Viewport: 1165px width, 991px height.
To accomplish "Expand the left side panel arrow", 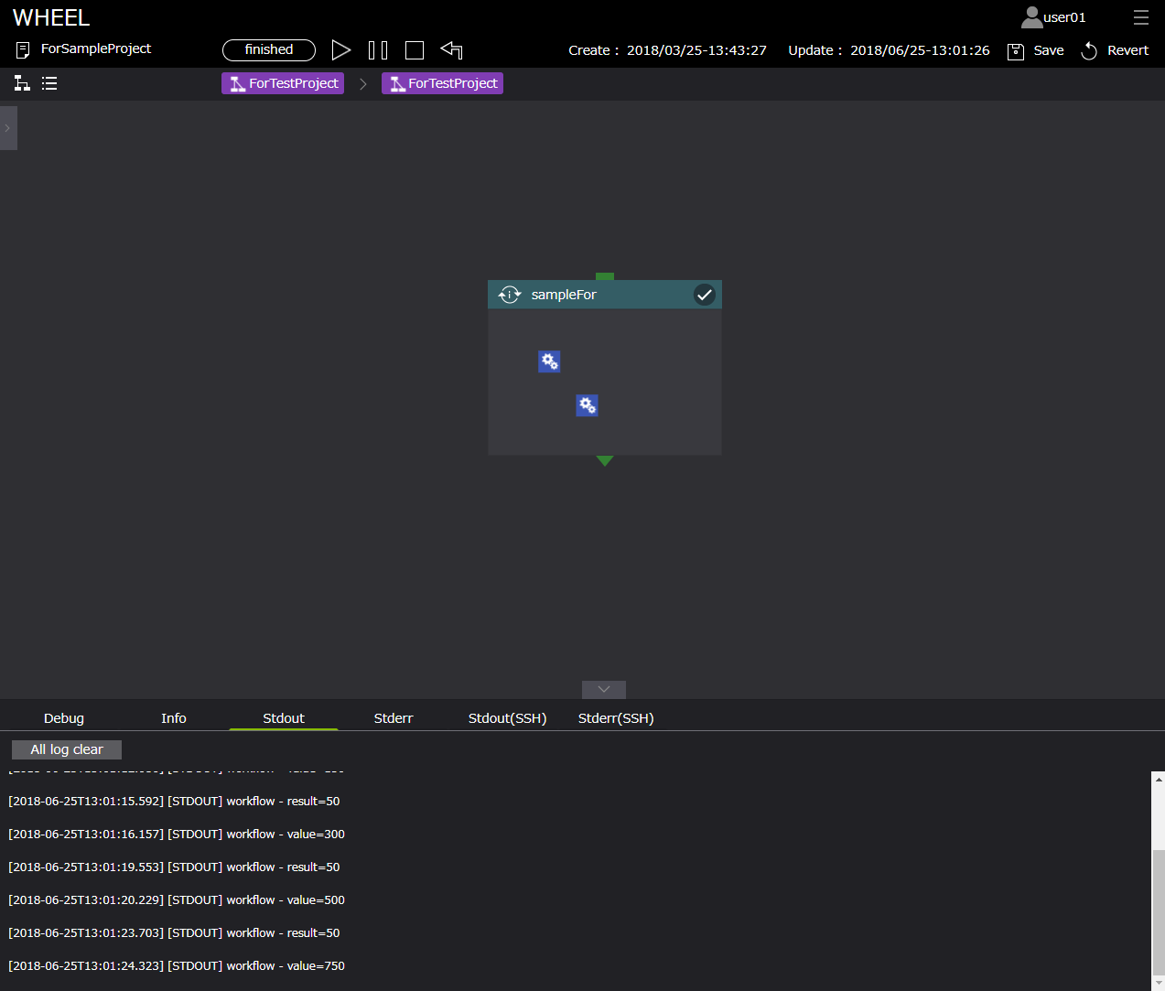I will (x=7, y=128).
